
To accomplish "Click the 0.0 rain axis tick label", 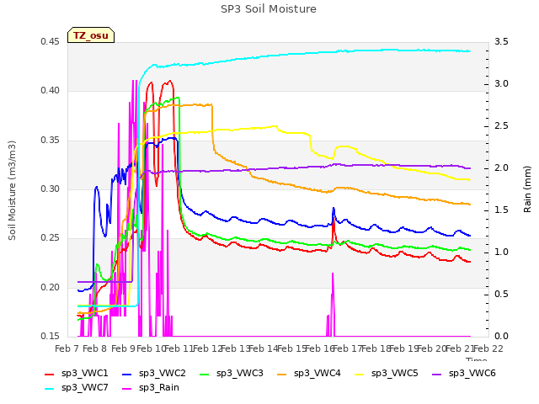I will 501,336.
